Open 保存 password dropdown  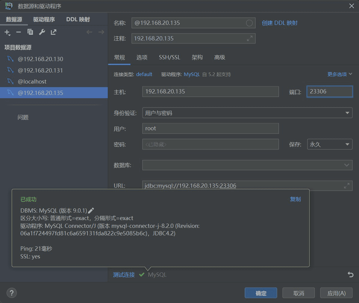coord(330,144)
